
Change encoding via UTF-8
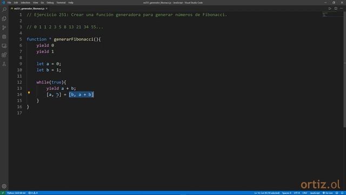point(297,193)
